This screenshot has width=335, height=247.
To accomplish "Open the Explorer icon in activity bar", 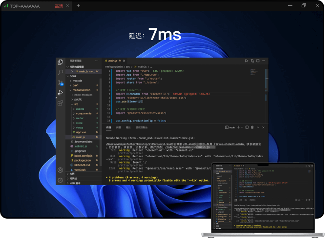I will click(61, 62).
